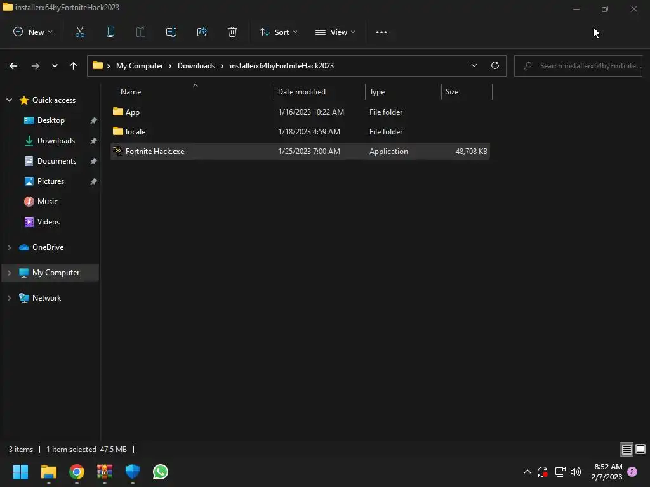The width and height of the screenshot is (650, 487).
Task: Click the Share icon in toolbar
Action: 202,32
